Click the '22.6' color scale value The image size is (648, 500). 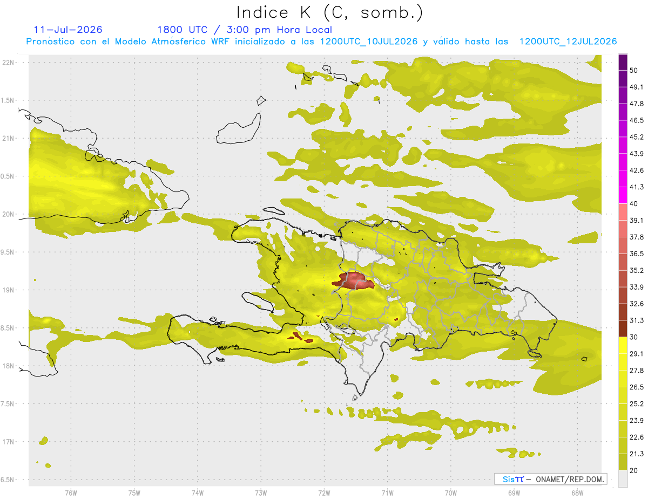pyautogui.click(x=637, y=437)
